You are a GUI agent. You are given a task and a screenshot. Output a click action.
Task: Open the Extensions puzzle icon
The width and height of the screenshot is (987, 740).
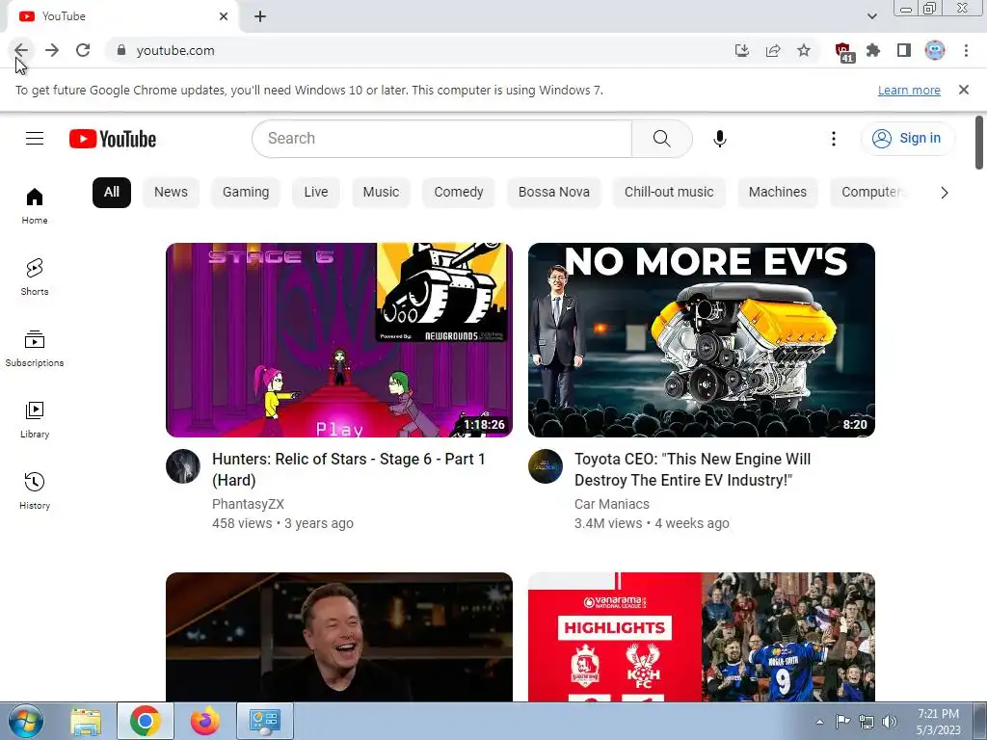pyautogui.click(x=873, y=50)
